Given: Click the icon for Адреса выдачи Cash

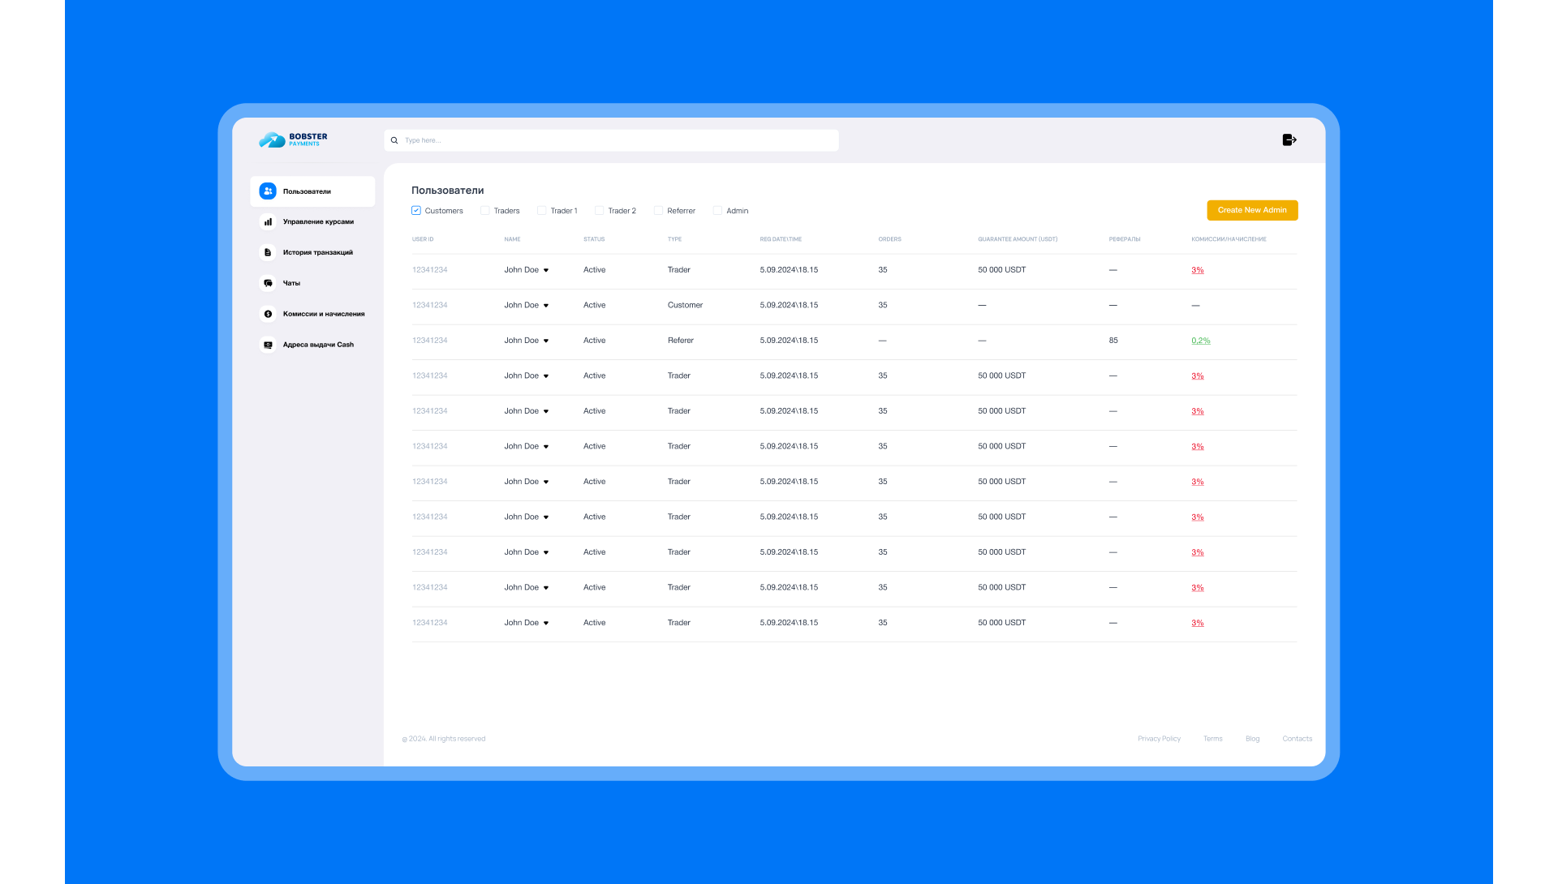Looking at the screenshot, I should pyautogui.click(x=268, y=345).
